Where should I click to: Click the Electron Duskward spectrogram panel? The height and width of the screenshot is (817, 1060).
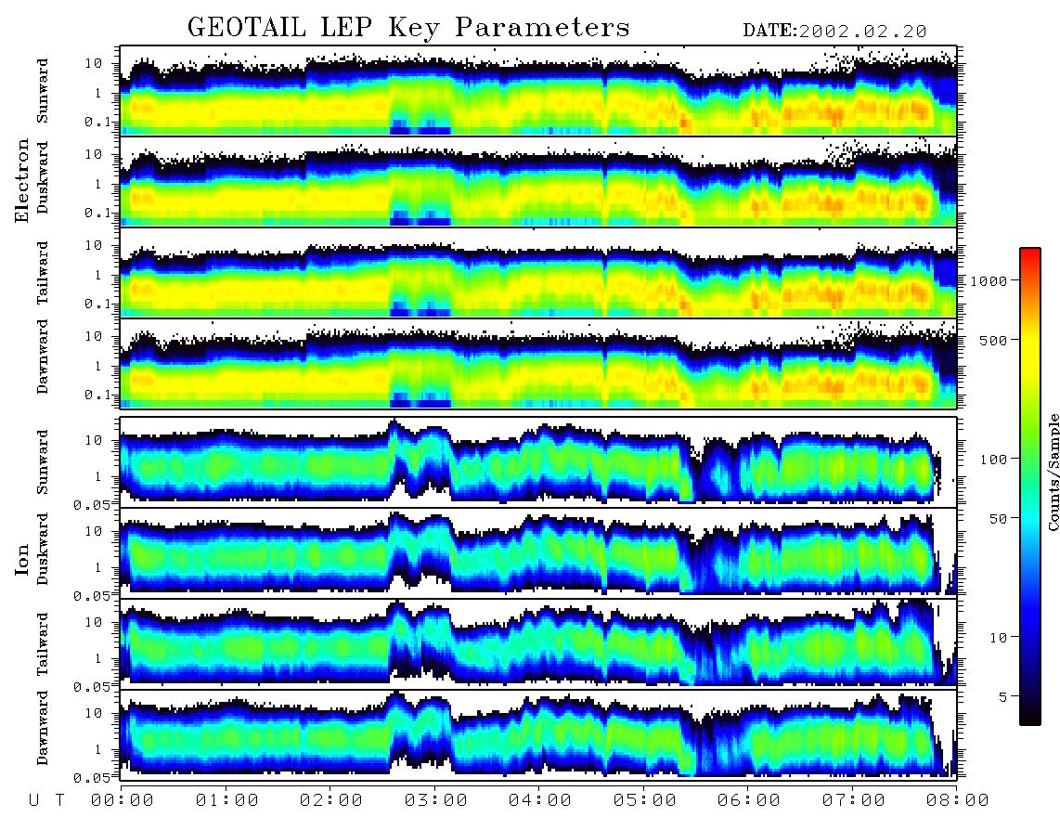pyautogui.click(x=538, y=181)
